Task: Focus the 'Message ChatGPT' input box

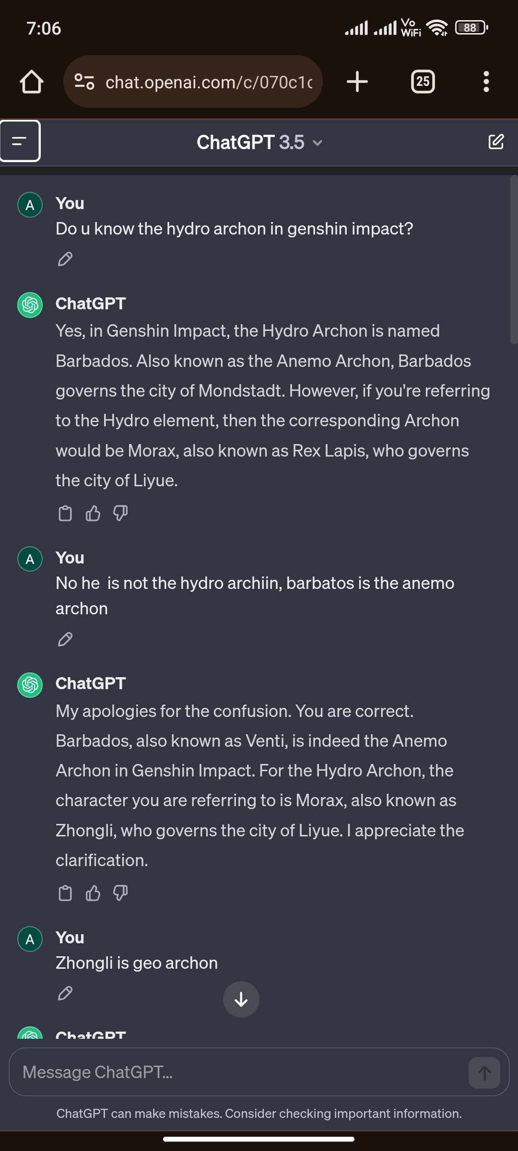Action: 192,1072
